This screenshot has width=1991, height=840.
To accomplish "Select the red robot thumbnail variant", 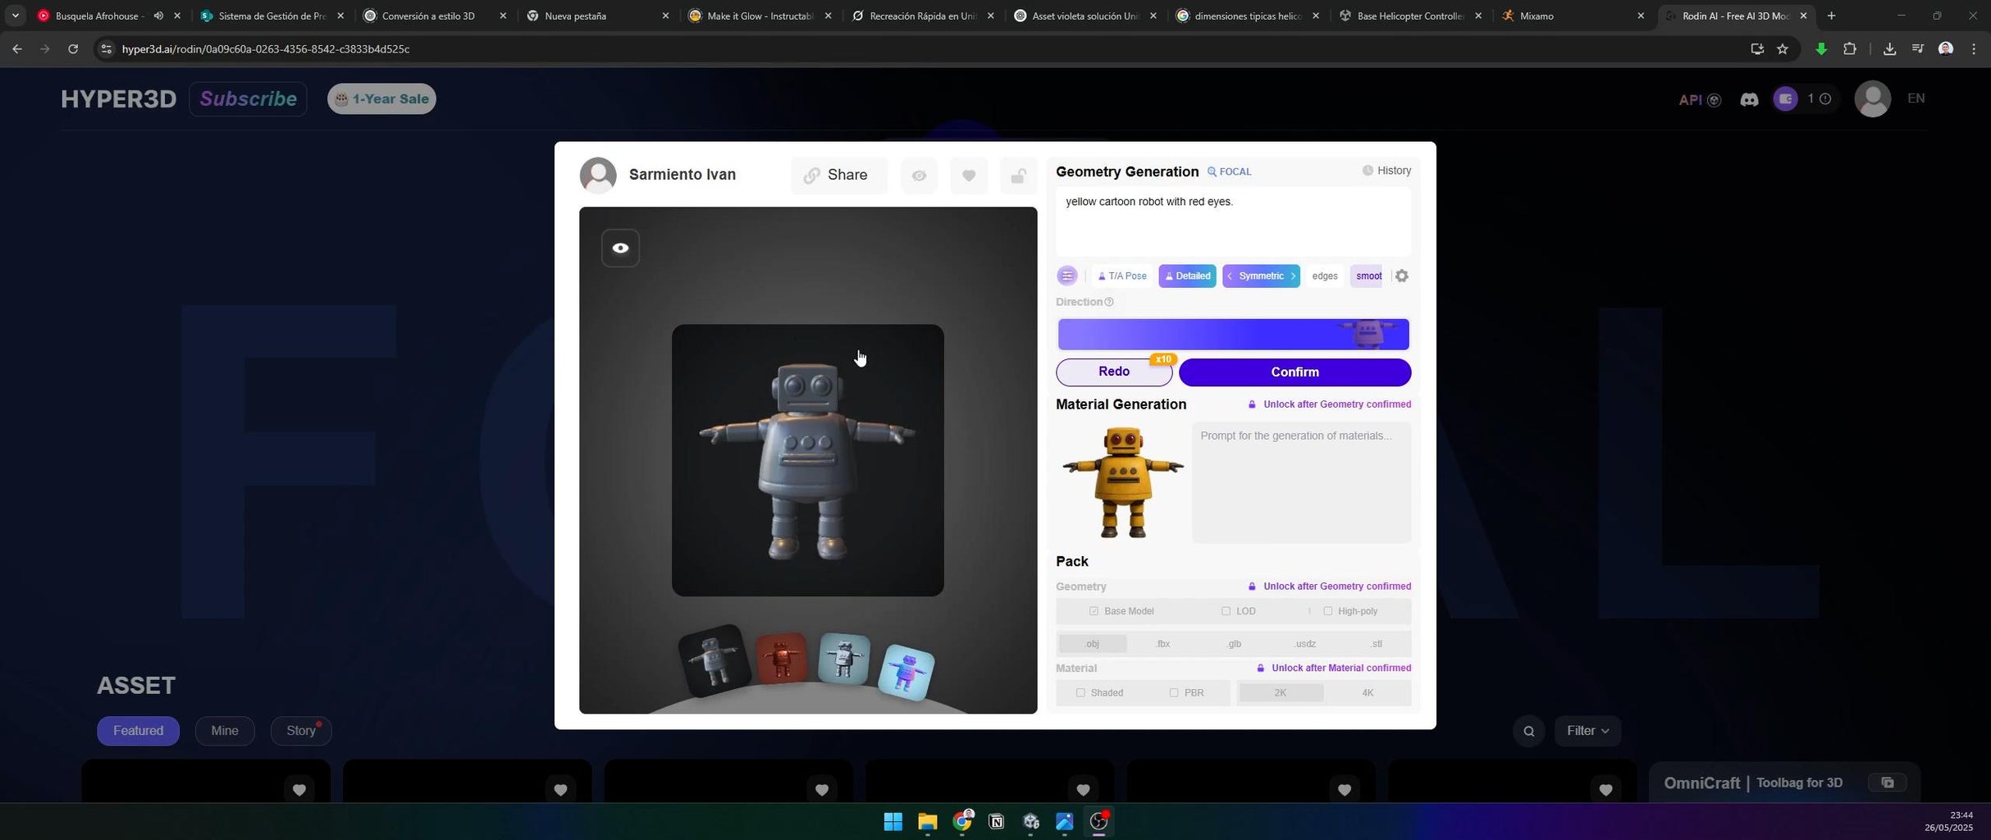I will [781, 658].
